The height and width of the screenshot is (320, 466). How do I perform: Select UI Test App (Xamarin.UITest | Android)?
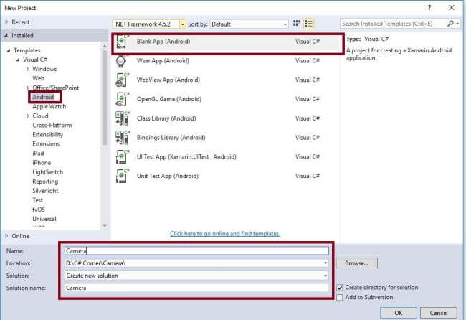pyautogui.click(x=186, y=156)
